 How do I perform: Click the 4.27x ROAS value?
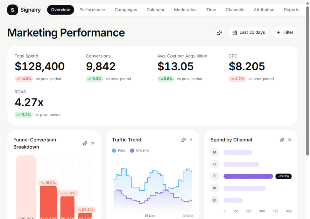coord(29,102)
